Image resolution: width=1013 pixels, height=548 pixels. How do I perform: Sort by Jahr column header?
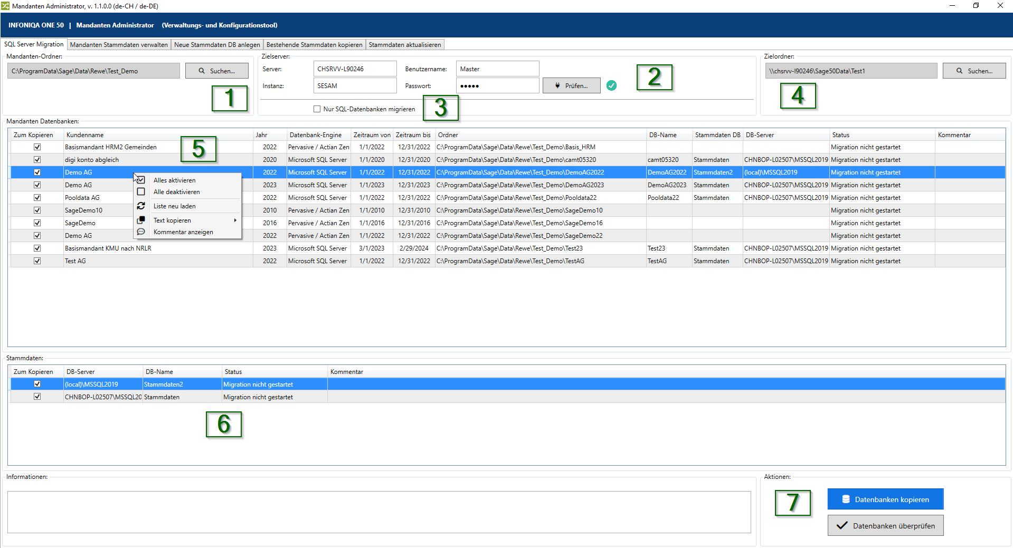click(270, 135)
